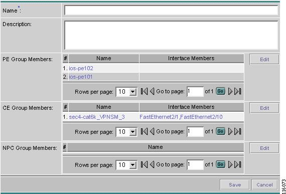
Task: Open the ios-pe102 link
Action: (x=81, y=68)
